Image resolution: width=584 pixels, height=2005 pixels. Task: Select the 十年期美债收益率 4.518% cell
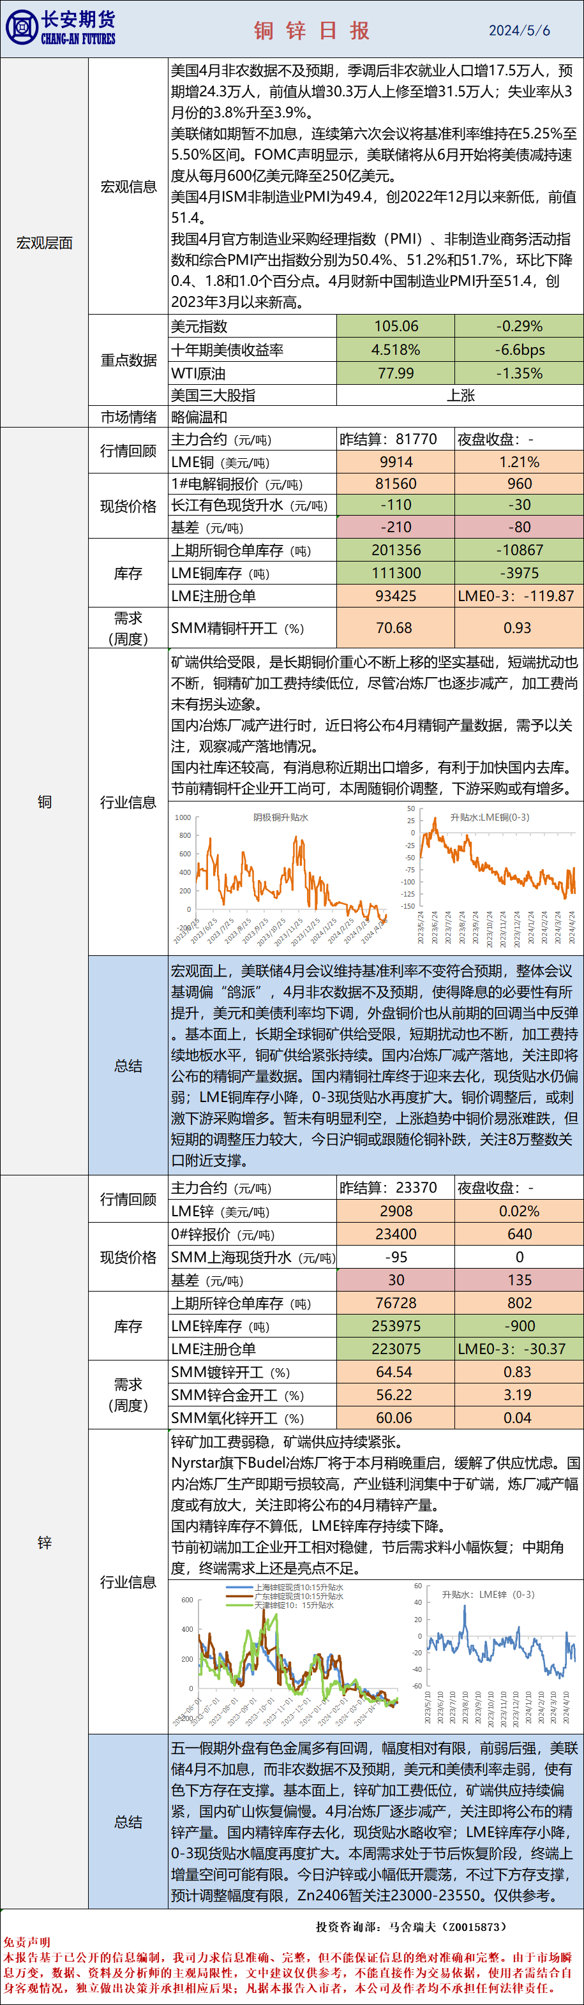[x=396, y=350]
